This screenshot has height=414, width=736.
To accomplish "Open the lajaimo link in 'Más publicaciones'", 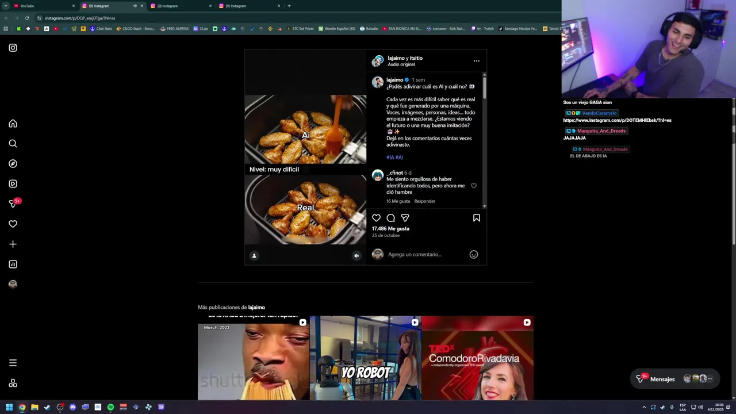I will (x=256, y=308).
